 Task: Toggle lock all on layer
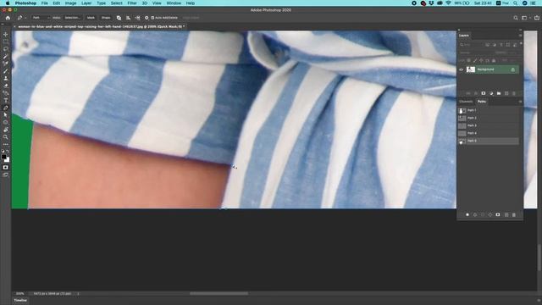494,60
